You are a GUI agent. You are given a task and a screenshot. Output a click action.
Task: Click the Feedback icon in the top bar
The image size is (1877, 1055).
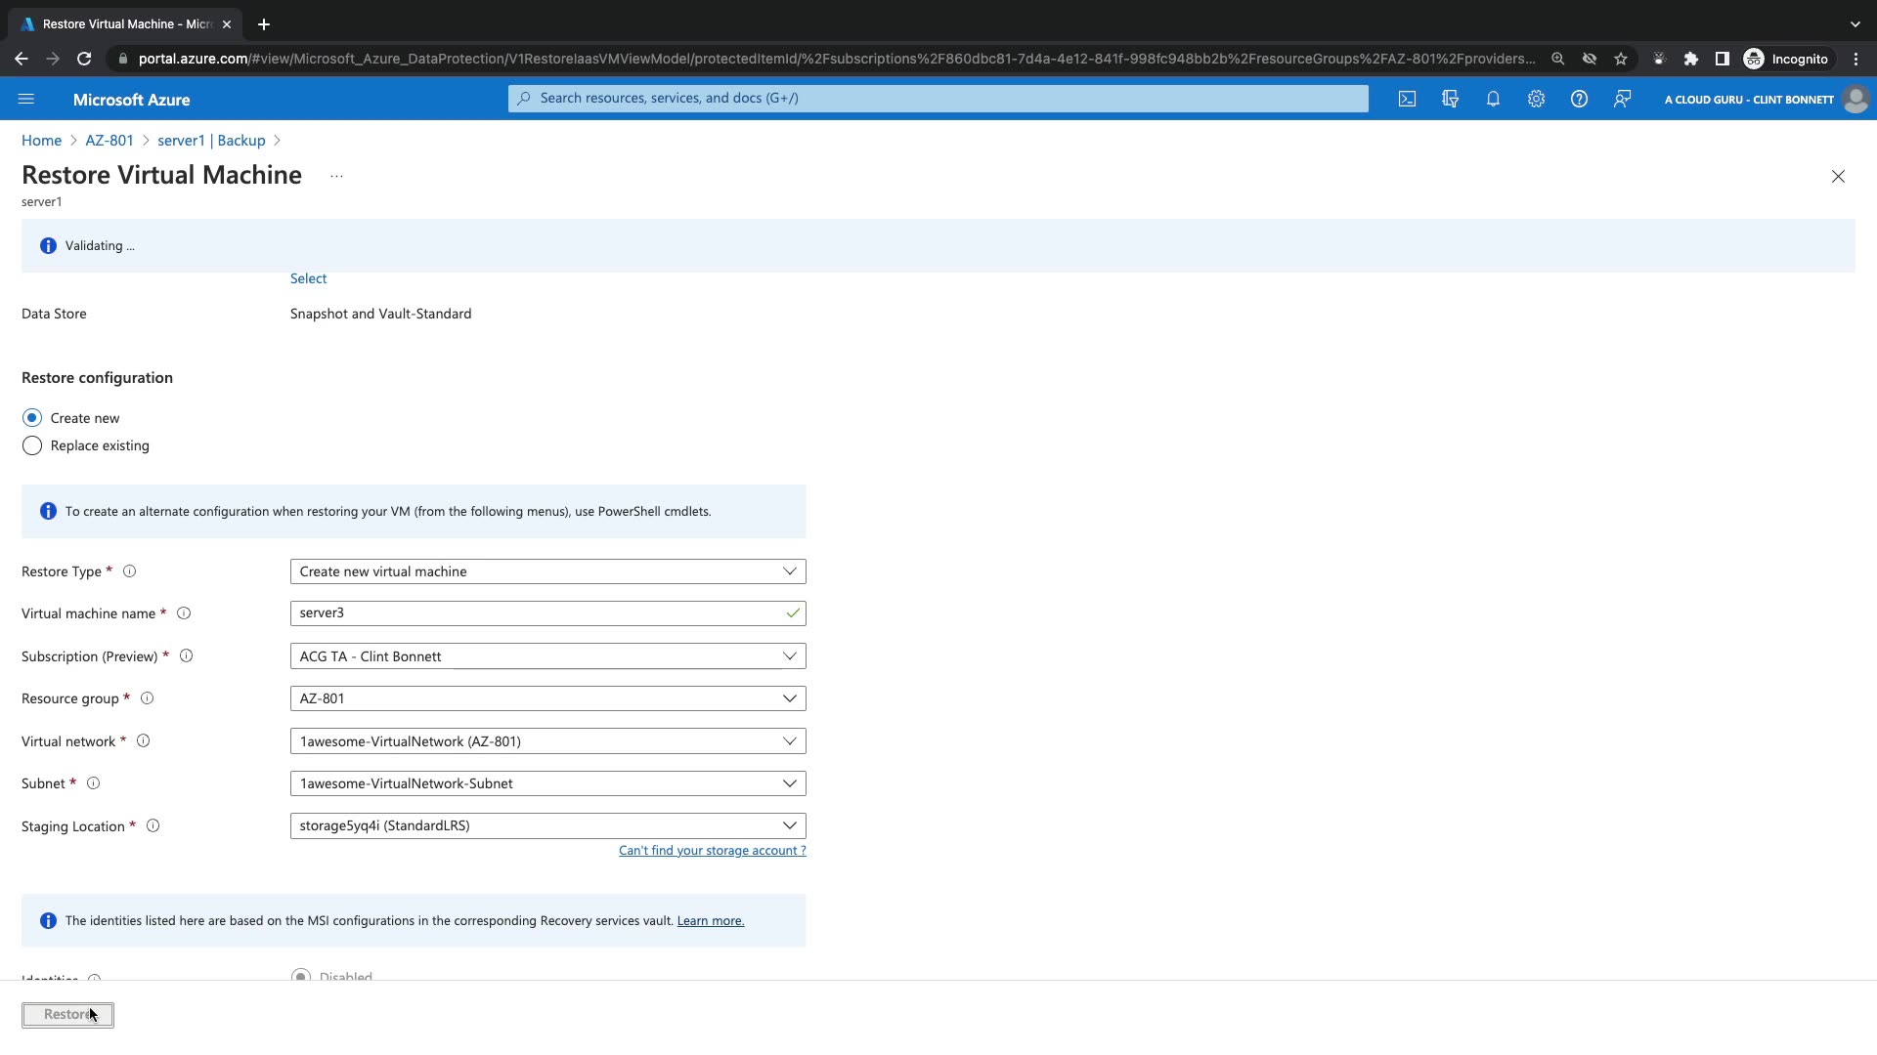coord(1622,99)
